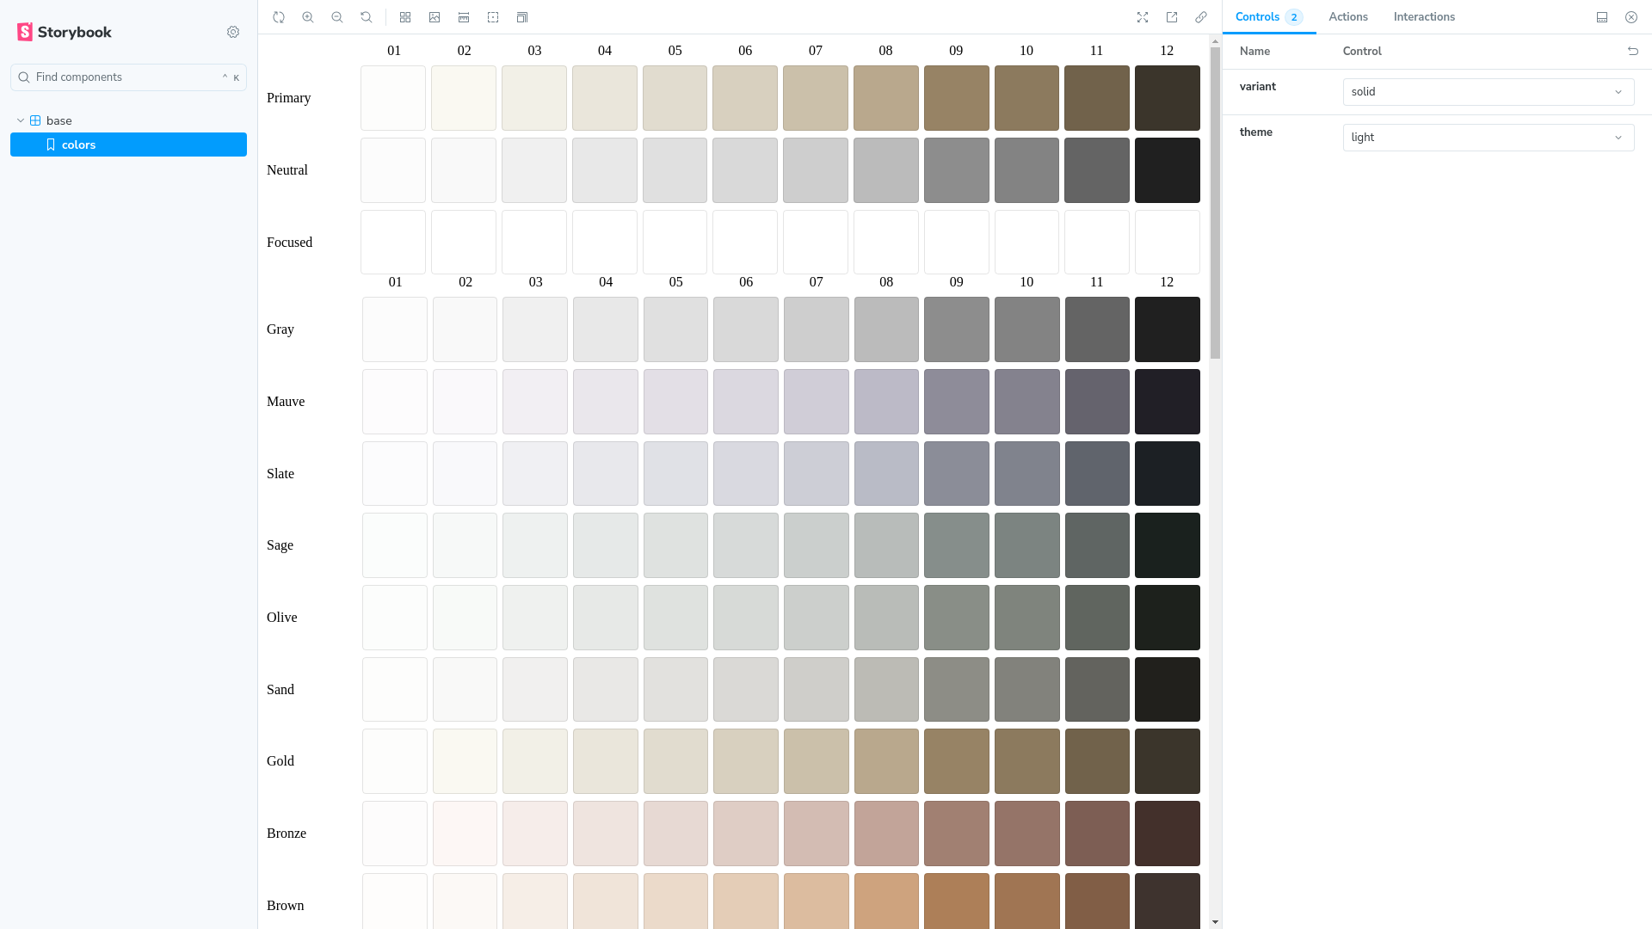Click the Mauve 11 color swatch
1652x929 pixels.
(x=1097, y=402)
